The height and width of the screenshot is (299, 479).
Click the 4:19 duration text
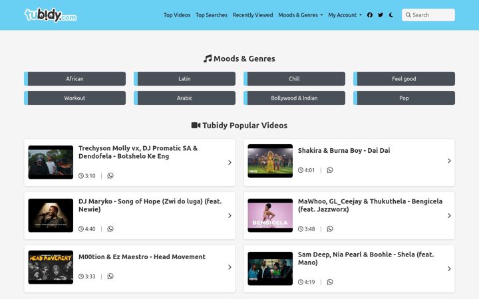click(309, 282)
